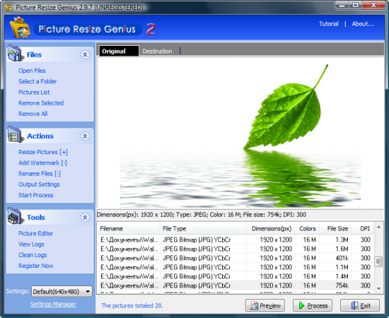This screenshot has height=318, width=389.
Task: Close the Picture Resize Genius window
Action: [x=373, y=5]
